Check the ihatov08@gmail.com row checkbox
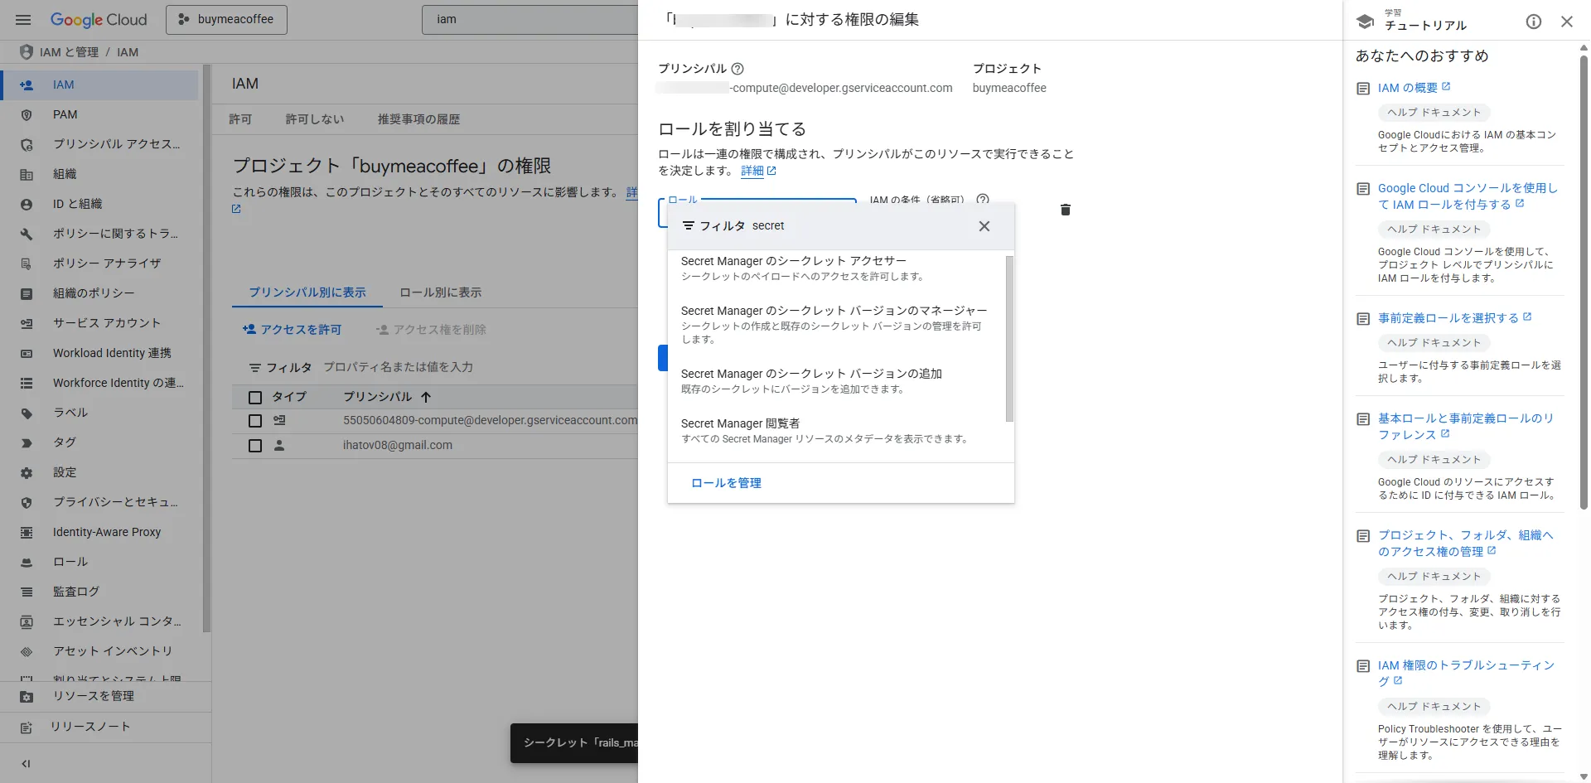1591x783 pixels. pos(255,446)
